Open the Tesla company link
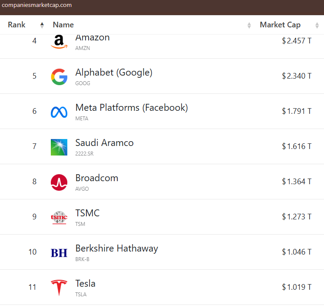 point(85,283)
